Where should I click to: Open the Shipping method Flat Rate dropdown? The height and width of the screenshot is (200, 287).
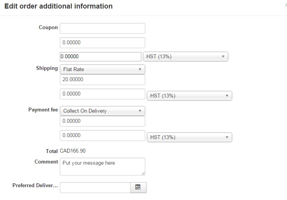103,70
